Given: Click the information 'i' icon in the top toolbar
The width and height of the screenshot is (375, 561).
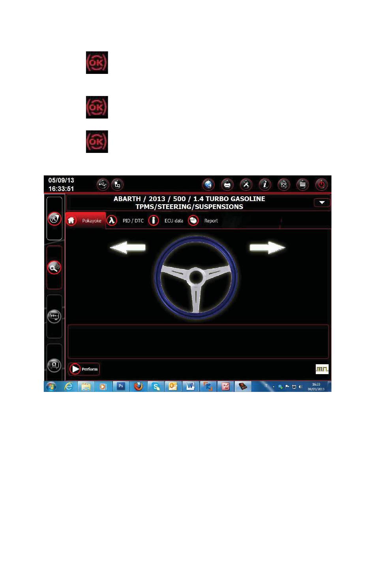Looking at the screenshot, I should point(265,184).
